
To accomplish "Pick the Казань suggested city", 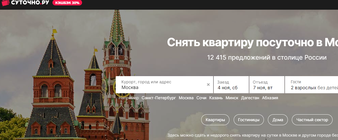I will [x=216, y=98].
